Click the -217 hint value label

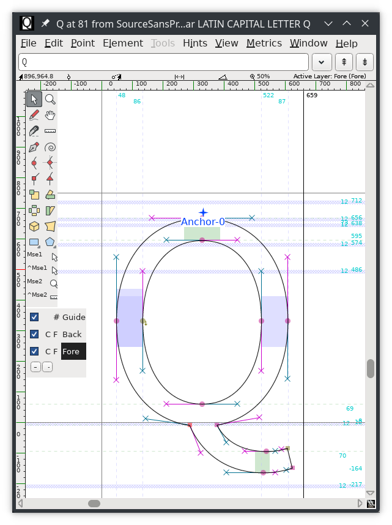(355, 485)
